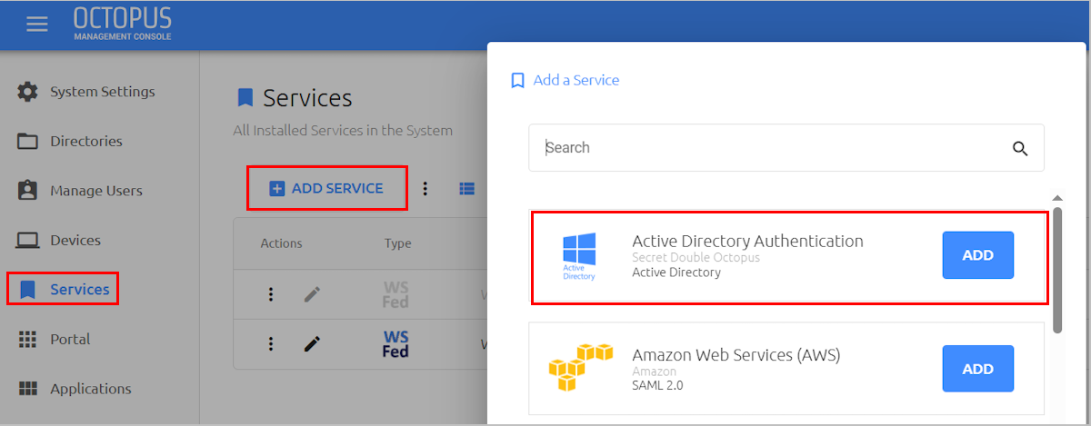Screen dimensions: 1091x426
Task: Click the magnifier icon in Search field
Action: (x=1020, y=149)
